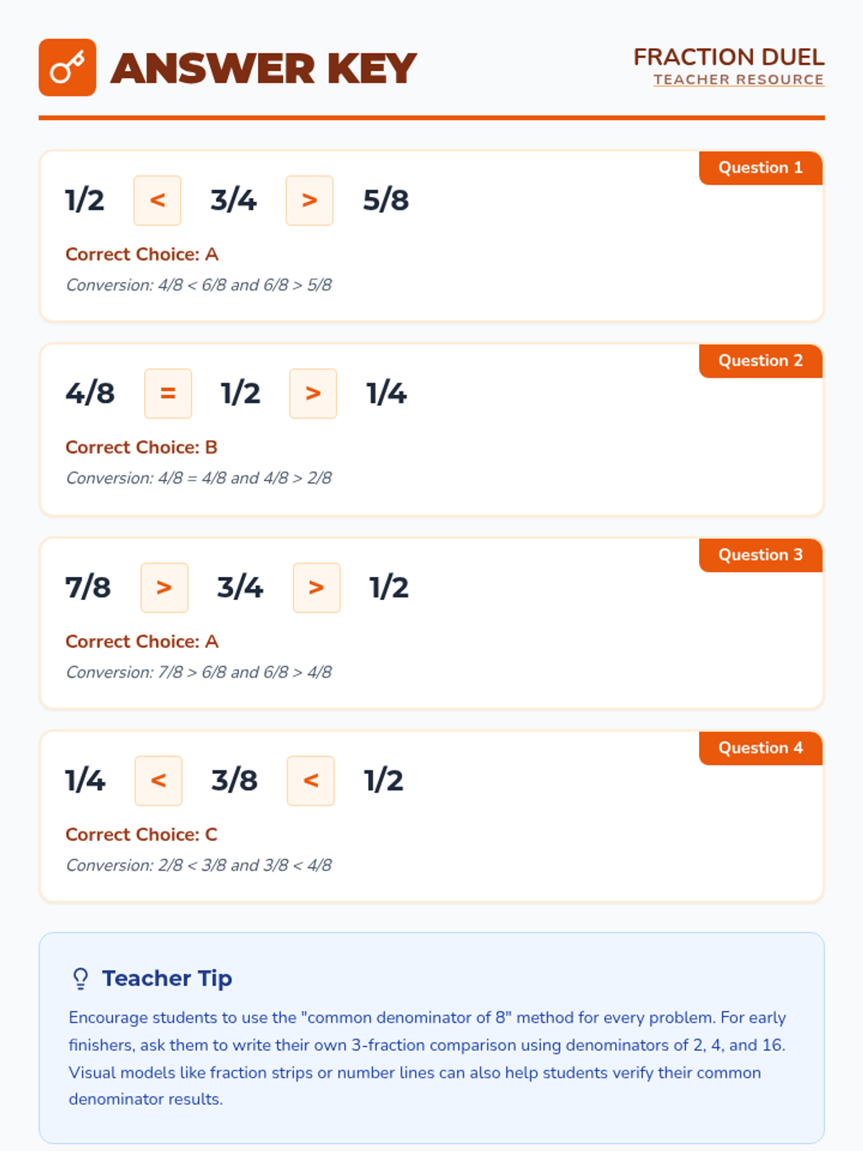Screen dimensions: 863x1151
Task: Click the Answer Key heading
Action: (263, 68)
